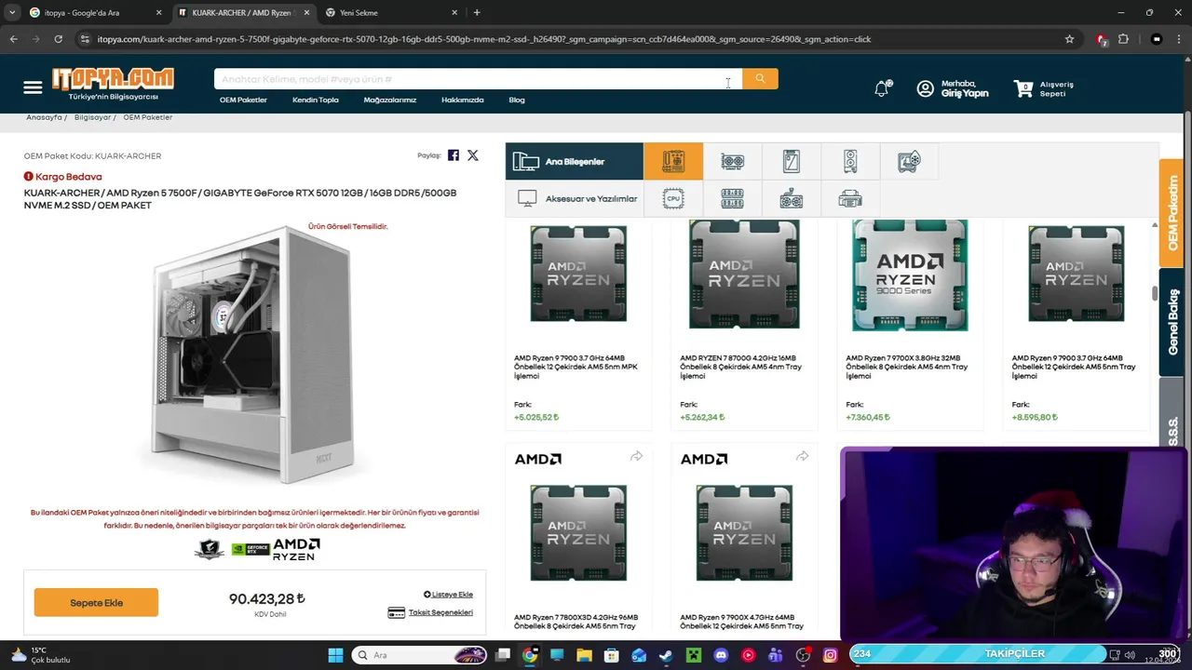Open the browser extensions puzzle icon
This screenshot has height=670, width=1192.
click(x=1123, y=39)
